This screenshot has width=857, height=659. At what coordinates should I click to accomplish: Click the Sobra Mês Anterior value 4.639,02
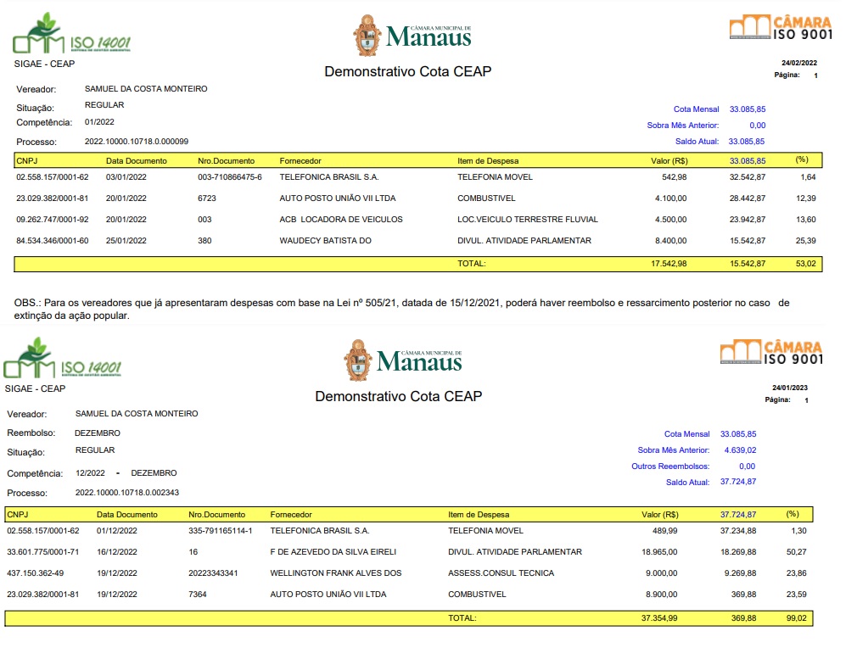[740, 450]
